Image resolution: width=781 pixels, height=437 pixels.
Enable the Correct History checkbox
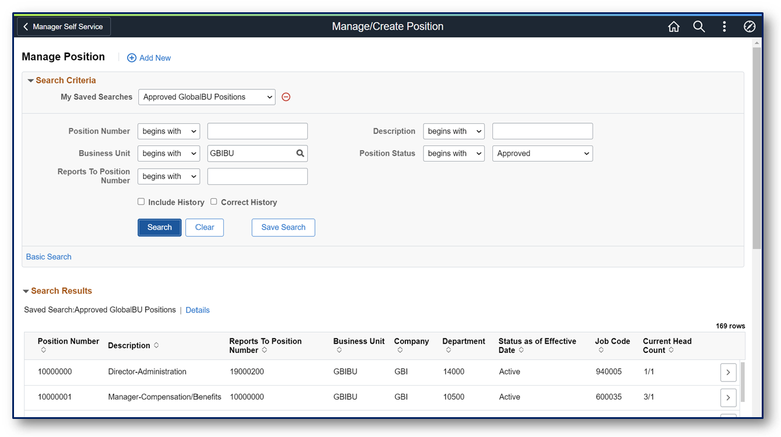(213, 201)
